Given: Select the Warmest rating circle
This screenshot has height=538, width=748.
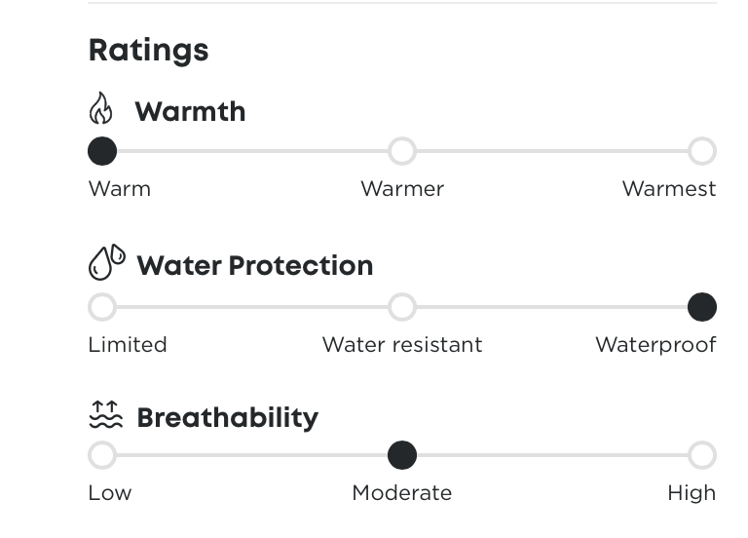Looking at the screenshot, I should [701, 151].
